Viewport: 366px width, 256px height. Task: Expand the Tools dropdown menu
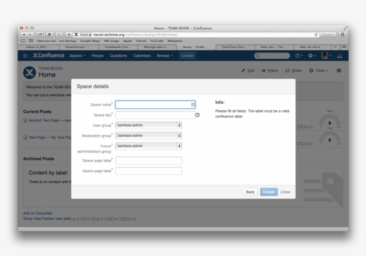tap(319, 70)
